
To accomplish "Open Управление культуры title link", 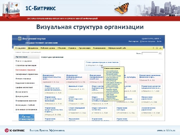I will pos(122,109).
